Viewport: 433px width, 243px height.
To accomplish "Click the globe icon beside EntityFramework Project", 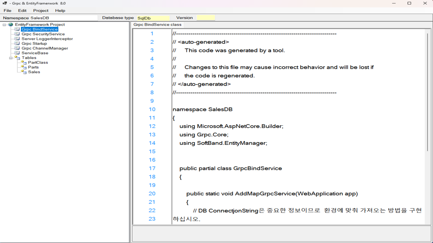I will click(x=11, y=25).
